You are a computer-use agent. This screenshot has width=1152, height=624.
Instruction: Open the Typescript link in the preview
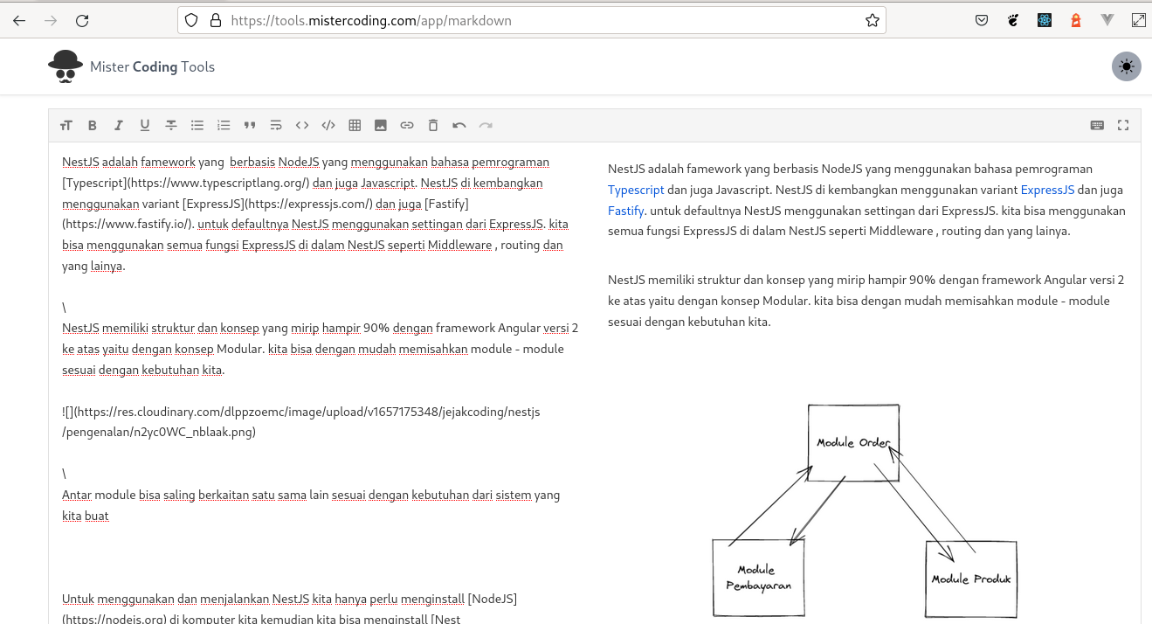(x=636, y=189)
